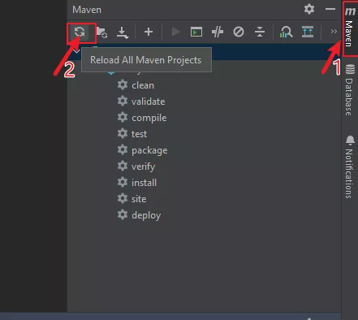Open Execute Maven Goal console icon

click(196, 32)
